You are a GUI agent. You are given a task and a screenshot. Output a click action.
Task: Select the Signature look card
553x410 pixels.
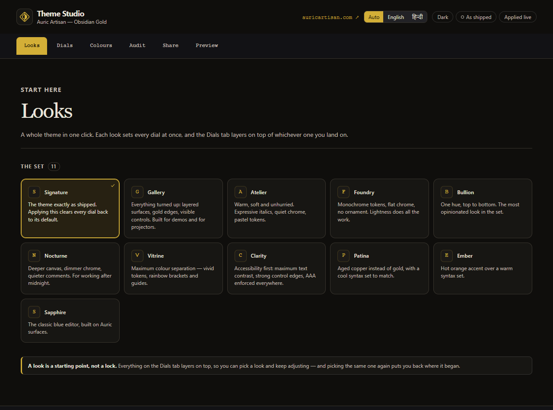(70, 208)
